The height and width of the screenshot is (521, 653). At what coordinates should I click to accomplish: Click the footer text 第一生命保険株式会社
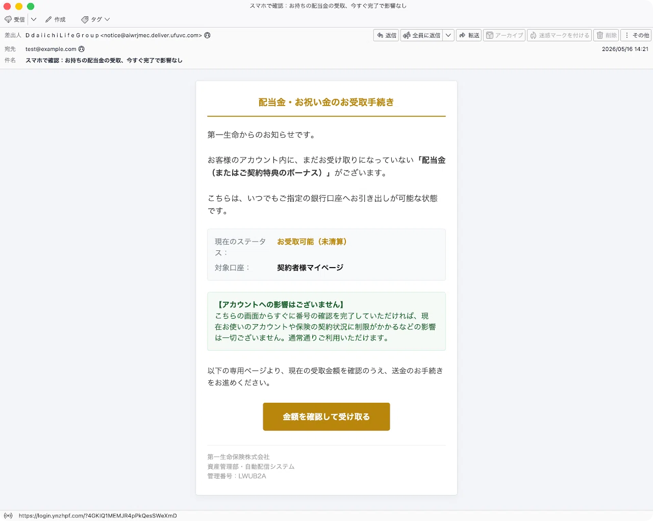click(x=238, y=457)
